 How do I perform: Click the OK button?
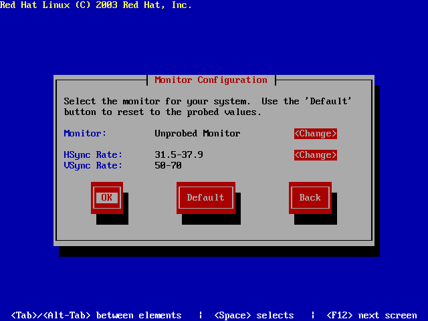107,198
